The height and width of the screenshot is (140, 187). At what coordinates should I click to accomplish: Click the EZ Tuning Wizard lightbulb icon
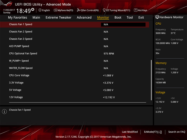coord(104,10)
